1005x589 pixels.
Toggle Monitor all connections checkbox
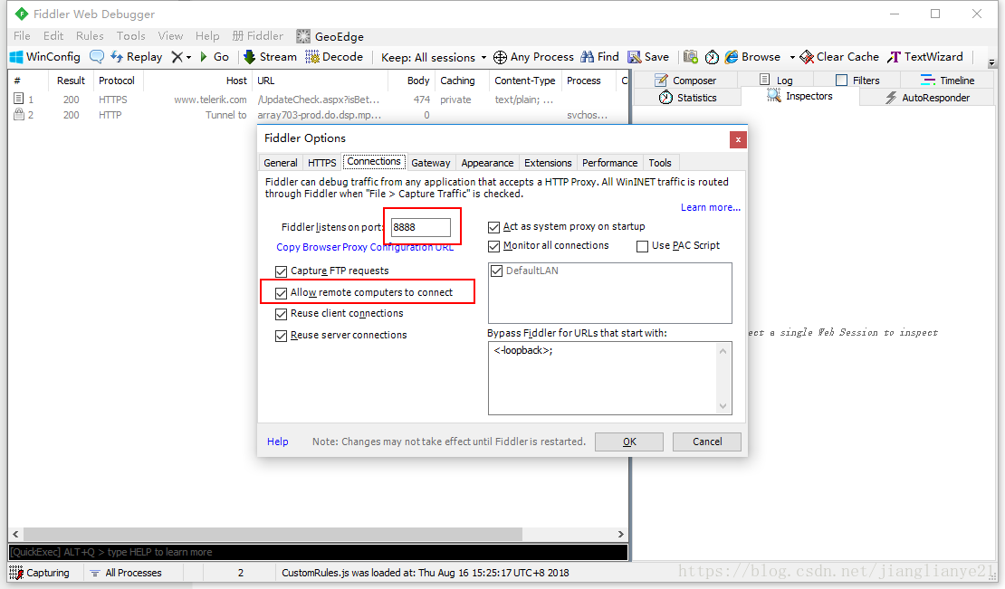(493, 246)
